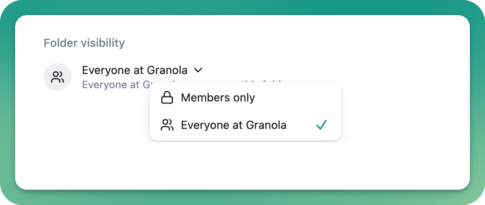Click the lock icon beside Members only

point(167,98)
